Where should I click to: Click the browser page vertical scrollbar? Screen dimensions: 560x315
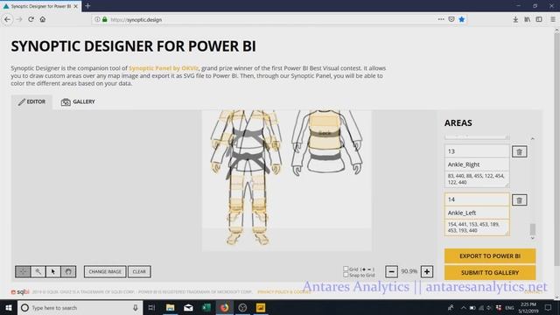(x=556, y=150)
